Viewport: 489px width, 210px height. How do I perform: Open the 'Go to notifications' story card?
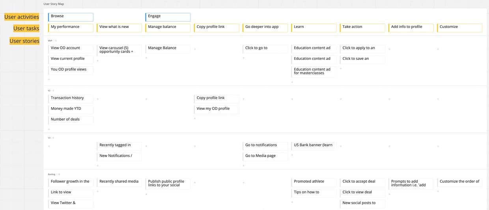[x=265, y=146]
